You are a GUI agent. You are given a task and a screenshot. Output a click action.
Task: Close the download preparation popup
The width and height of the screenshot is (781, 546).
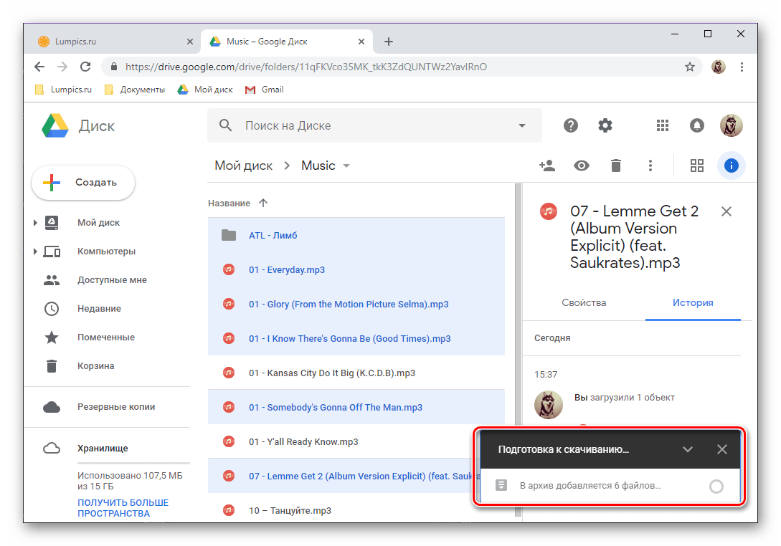721,449
